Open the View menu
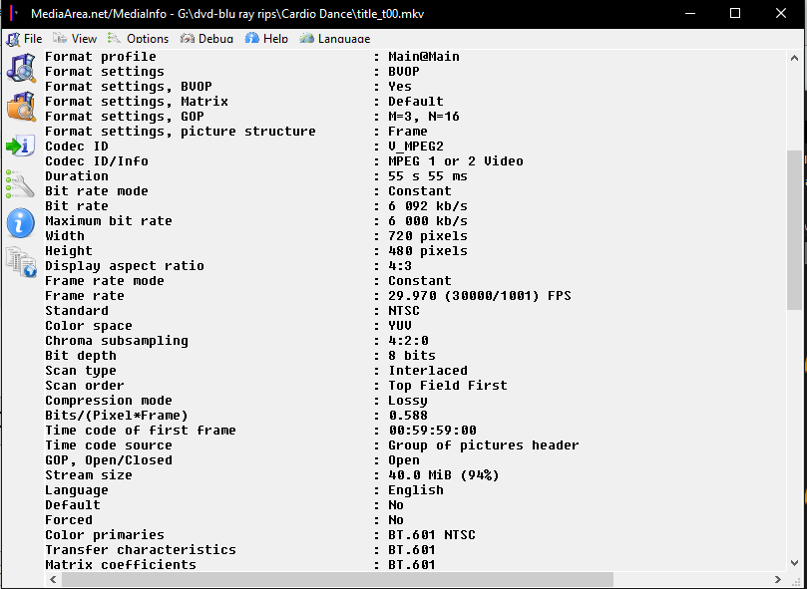This screenshot has height=589, width=807. coord(75,39)
